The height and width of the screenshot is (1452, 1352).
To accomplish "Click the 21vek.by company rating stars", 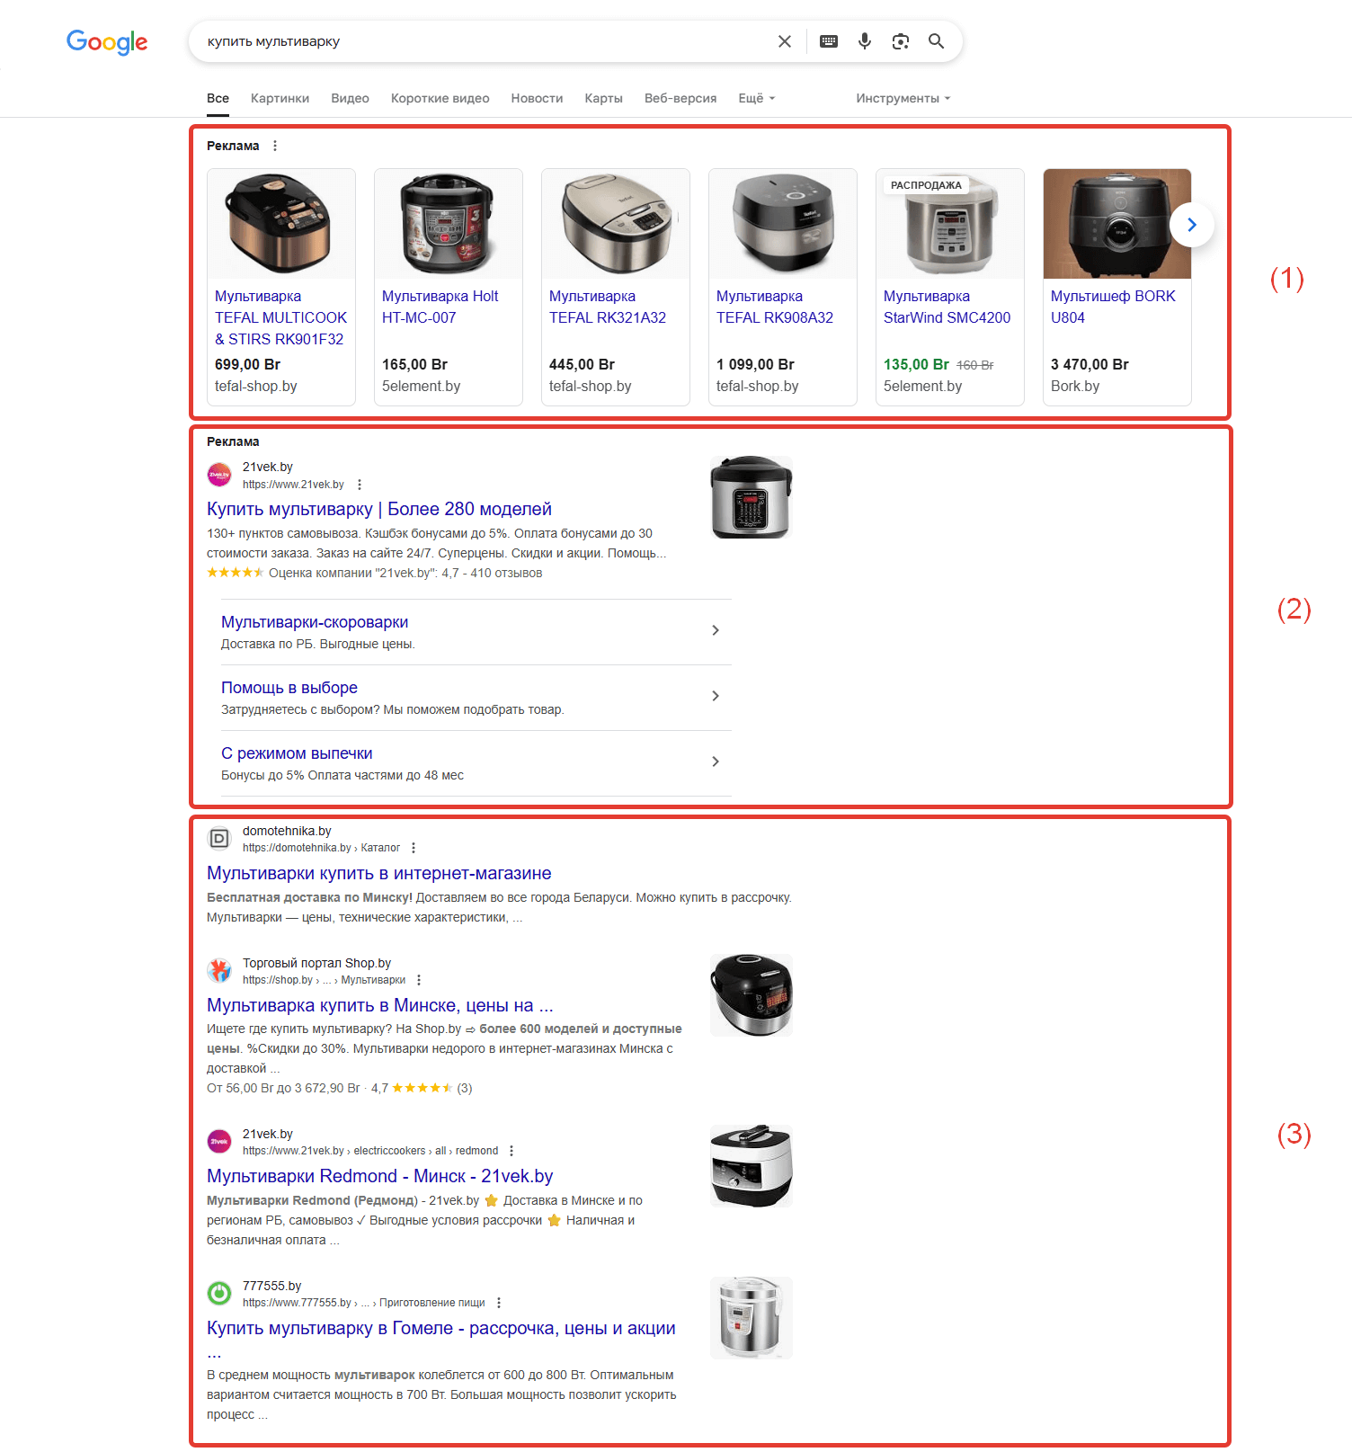I will point(236,573).
